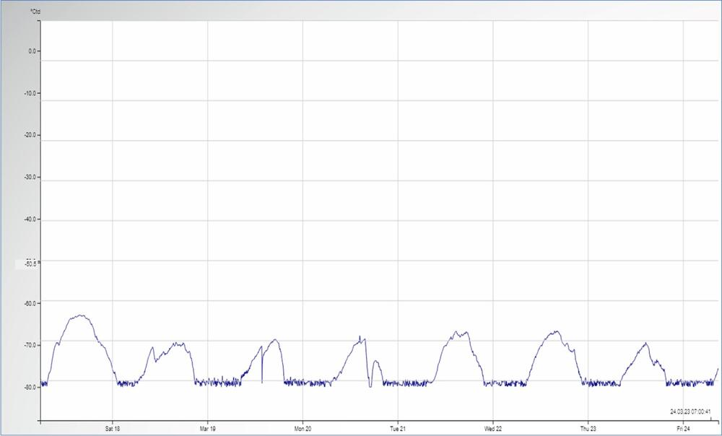Select the Mar 19 date on the time axis

point(207,429)
